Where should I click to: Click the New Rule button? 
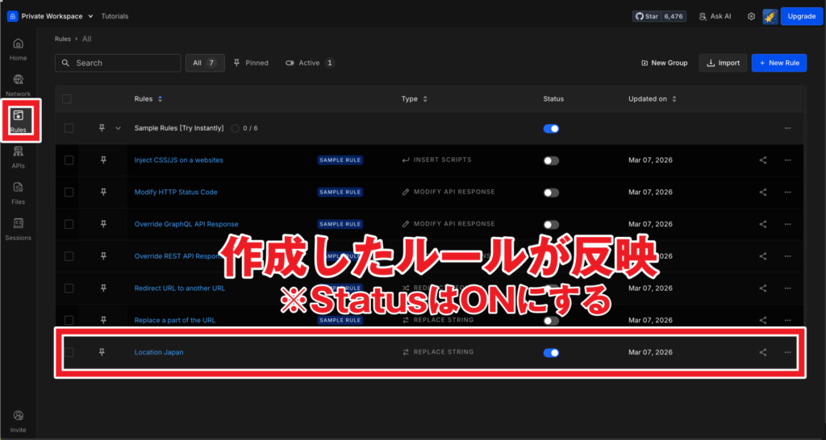778,63
